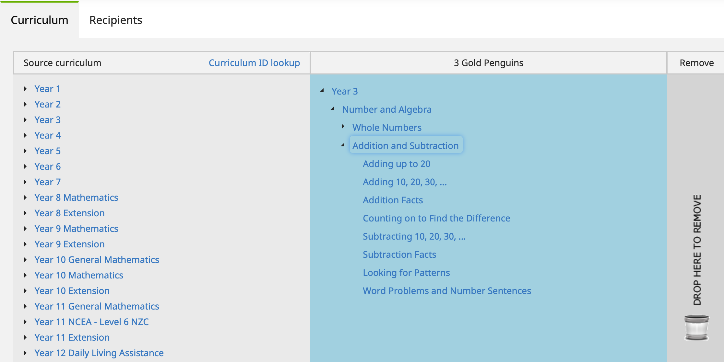724x362 pixels.
Task: Click Counting on to Find the Difference
Action: pos(436,218)
